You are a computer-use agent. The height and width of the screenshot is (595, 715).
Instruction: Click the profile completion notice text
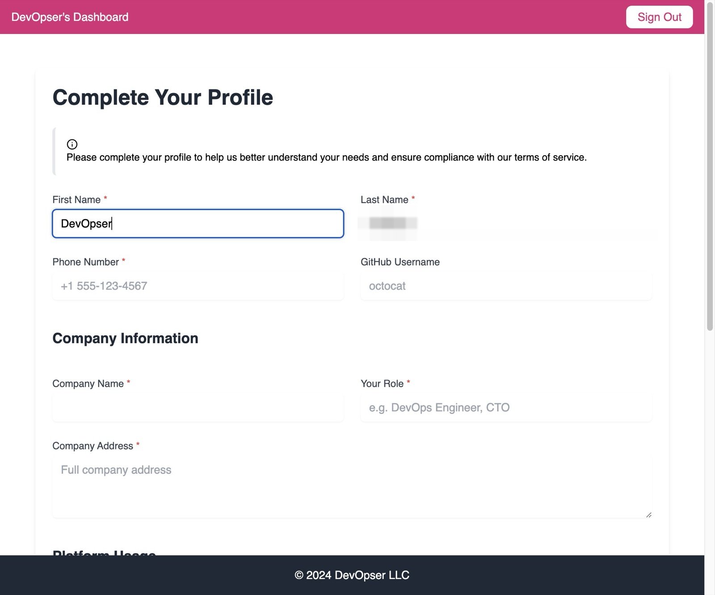327,157
